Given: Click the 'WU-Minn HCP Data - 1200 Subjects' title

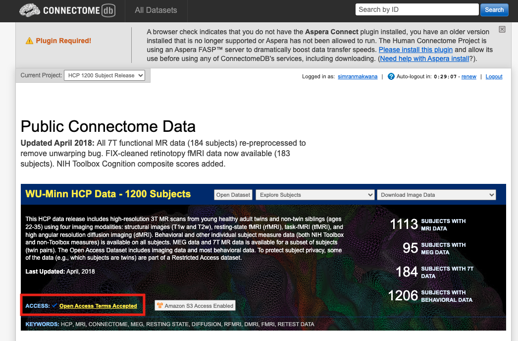Looking at the screenshot, I should point(108,194).
